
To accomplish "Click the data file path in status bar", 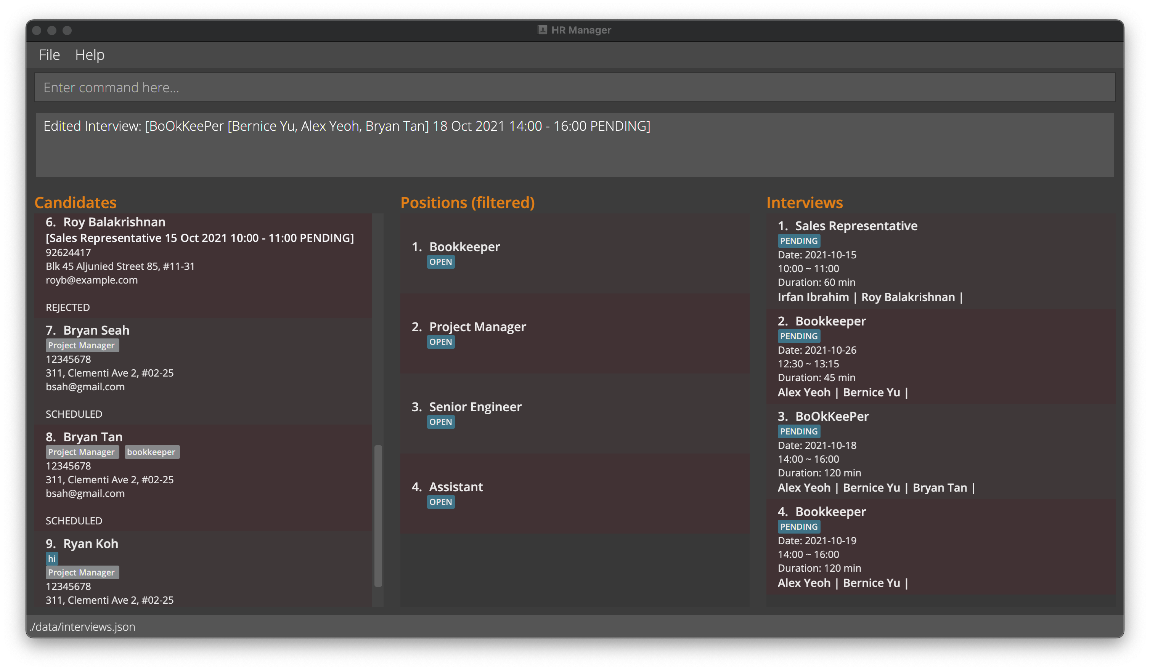I will pos(82,627).
